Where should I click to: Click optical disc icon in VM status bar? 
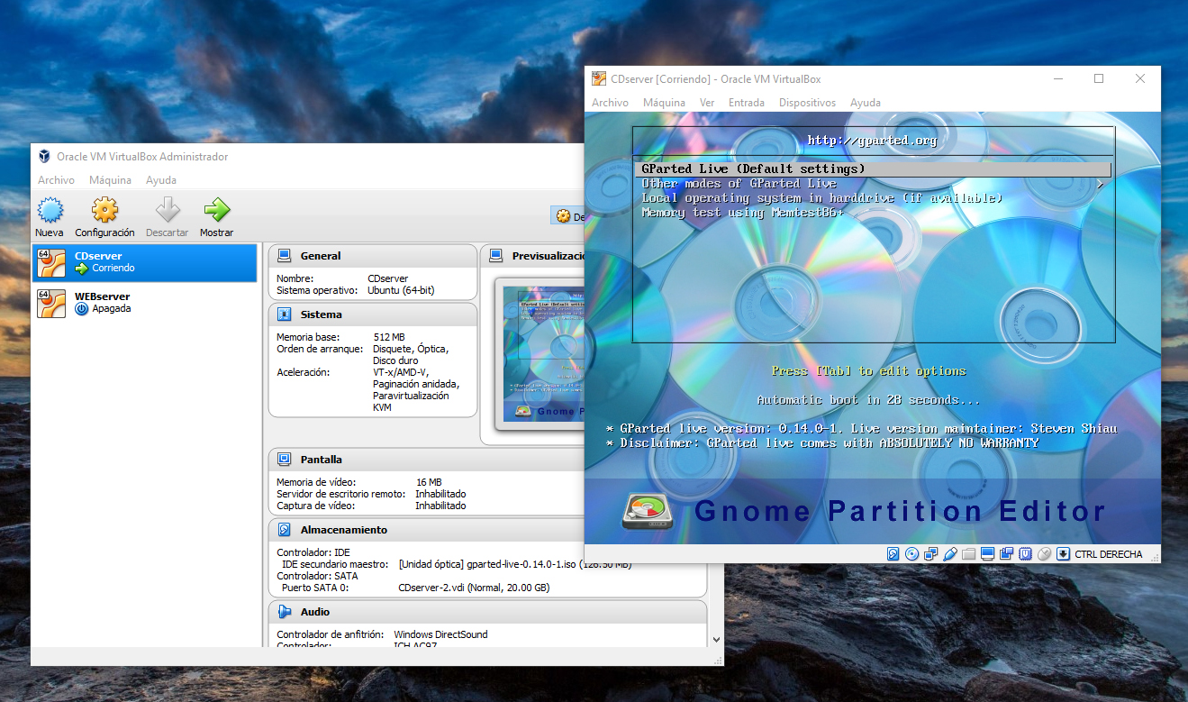(x=912, y=554)
